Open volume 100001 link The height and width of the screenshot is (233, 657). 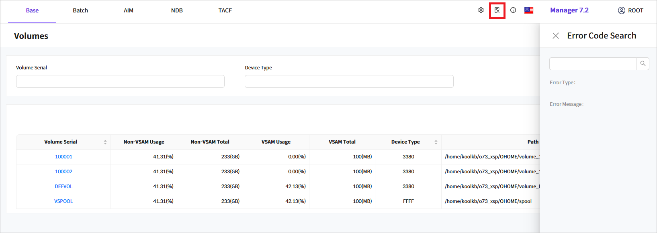click(x=63, y=157)
